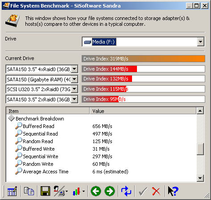
Task: Click the 125 MB/s value
Action: point(102,141)
